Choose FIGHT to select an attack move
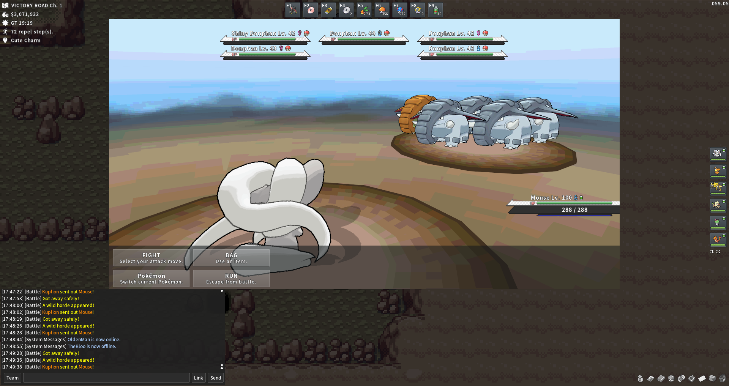 [151, 258]
